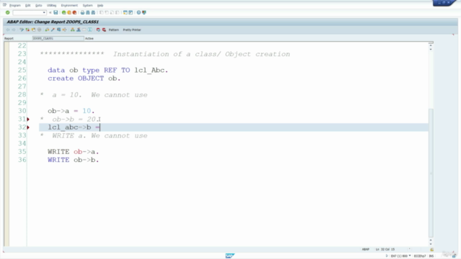
Task: Click the Print icon
Action: [83, 13]
